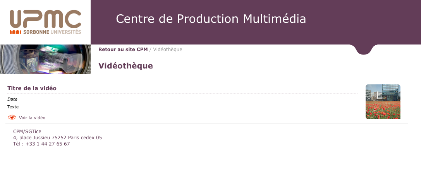Follow the Retour au site CPM link
The height and width of the screenshot is (178, 421).
tap(123, 49)
